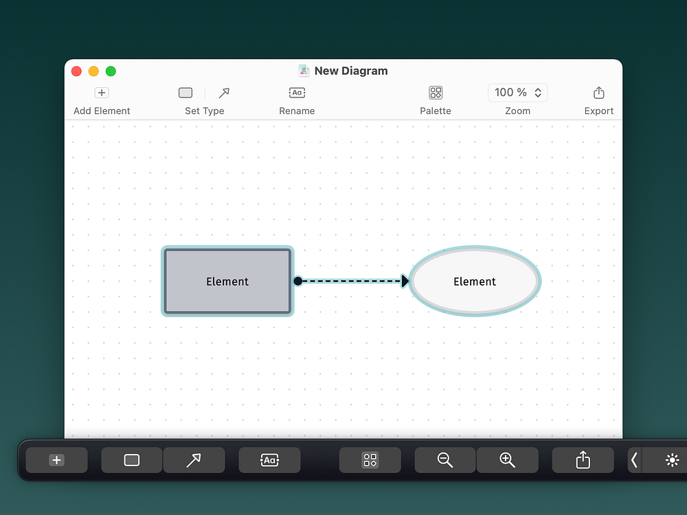Tap the Touch Bar export share button

pyautogui.click(x=583, y=460)
